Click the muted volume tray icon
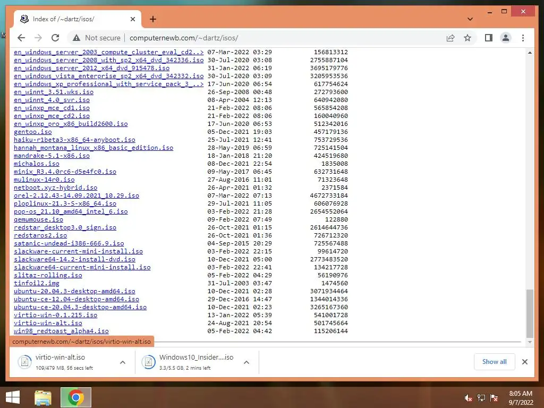 [468, 398]
